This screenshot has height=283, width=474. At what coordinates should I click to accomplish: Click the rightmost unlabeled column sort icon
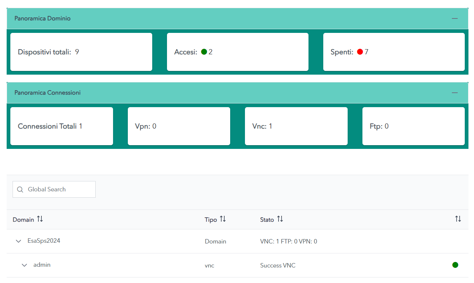[x=458, y=219]
